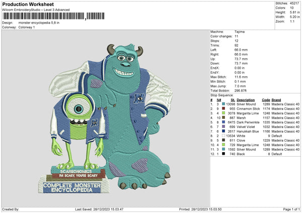This screenshot has width=302, height=213.
Task: Click the 'Cinnamon Stick' description
Action: pyautogui.click(x=248, y=109)
